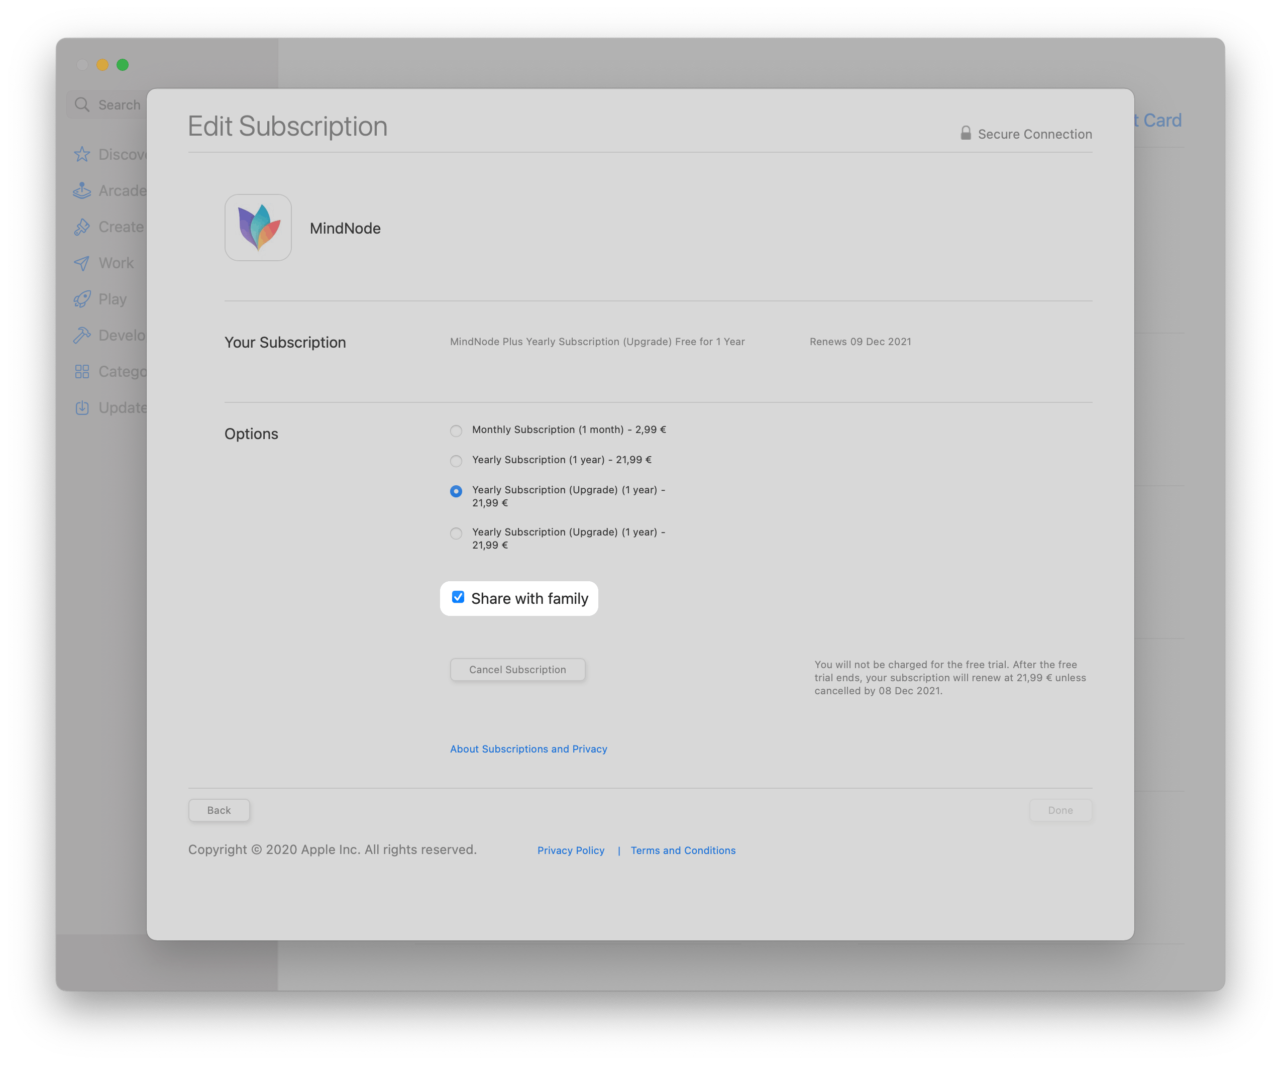Click the MindNode app icon
Screen dimensions: 1281x1065
pyautogui.click(x=258, y=228)
